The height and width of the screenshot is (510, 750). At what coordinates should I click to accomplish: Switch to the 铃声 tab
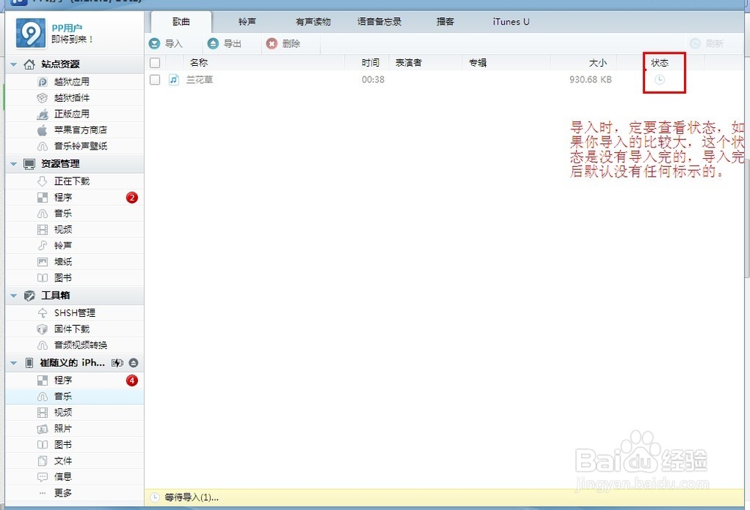[x=247, y=22]
